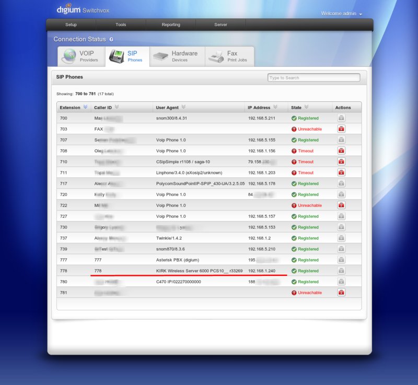Open the red action icon for extension 710
The width and height of the screenshot is (418, 385).
[x=341, y=161]
